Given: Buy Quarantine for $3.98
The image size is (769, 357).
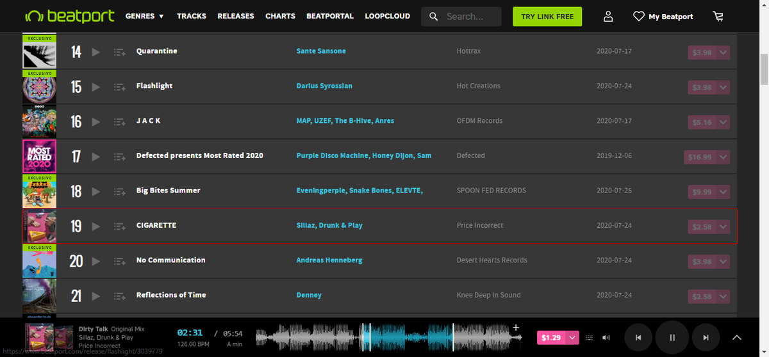Looking at the screenshot, I should coord(702,52).
